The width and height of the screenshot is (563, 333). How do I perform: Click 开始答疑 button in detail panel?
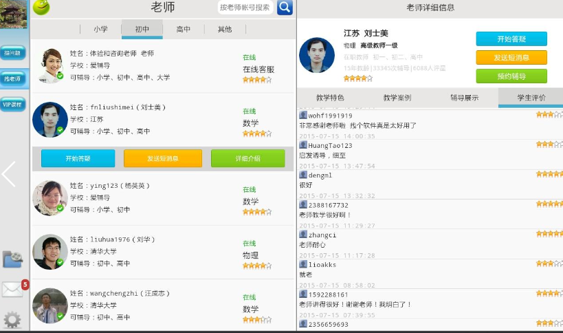point(511,39)
